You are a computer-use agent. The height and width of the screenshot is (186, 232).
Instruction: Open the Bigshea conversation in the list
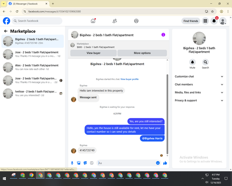tap(32, 41)
